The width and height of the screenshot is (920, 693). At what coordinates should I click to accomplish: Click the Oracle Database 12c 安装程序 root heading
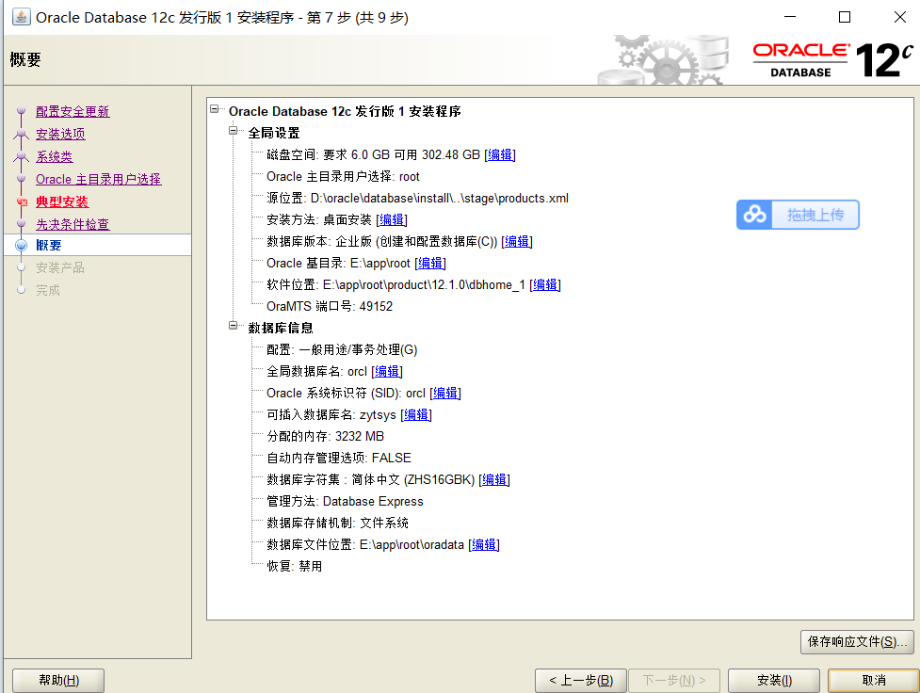pos(345,111)
